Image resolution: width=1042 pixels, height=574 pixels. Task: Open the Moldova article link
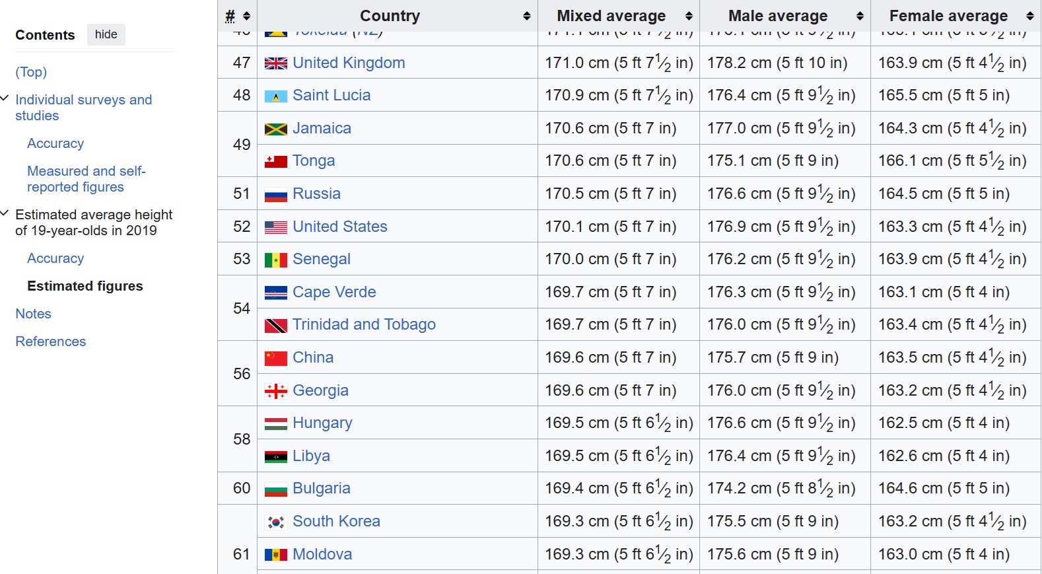322,554
